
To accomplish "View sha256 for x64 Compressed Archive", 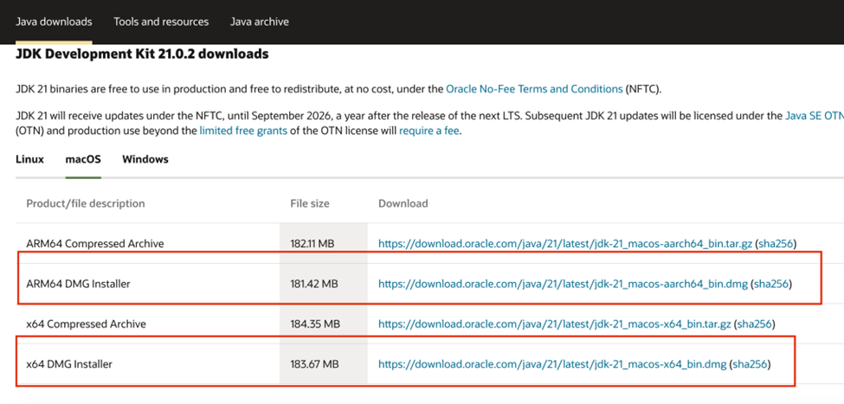I will 754,324.
